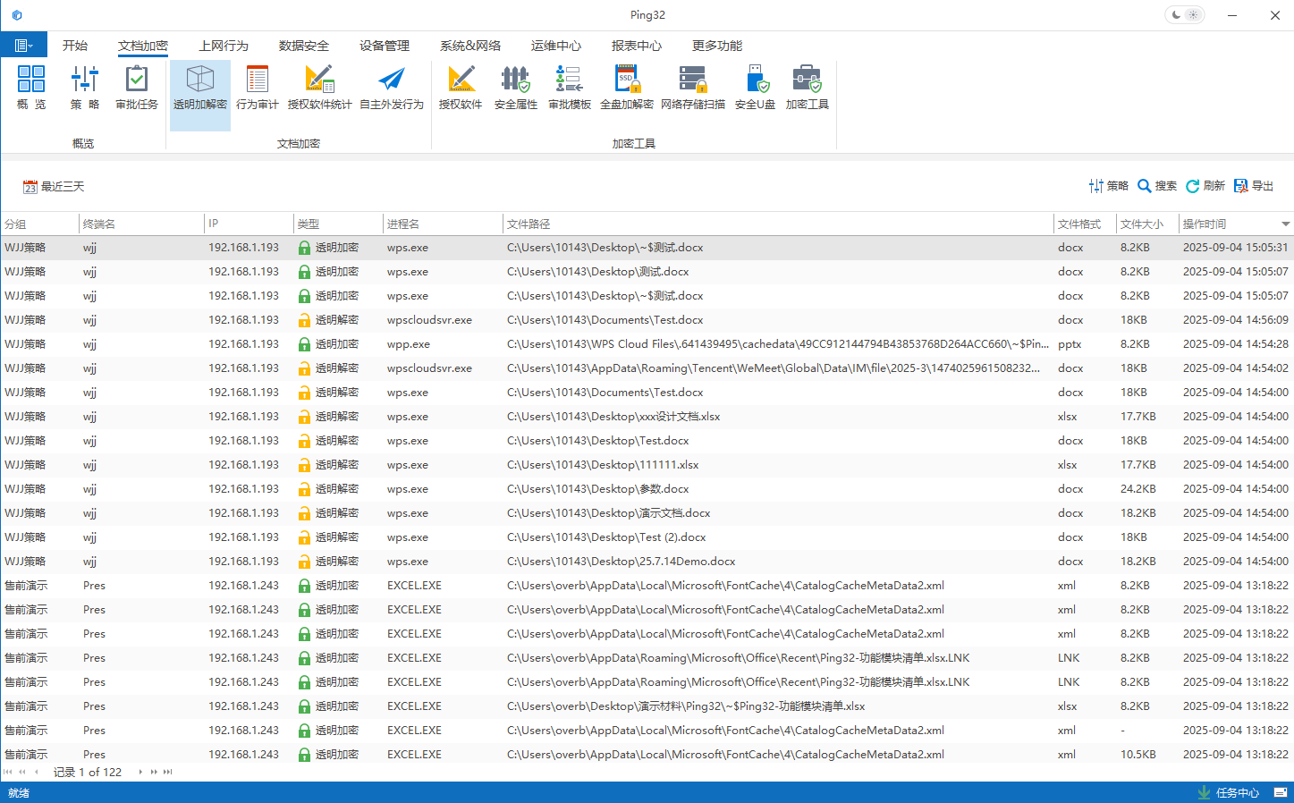Switch to the 数据安全 tab
Screen dimensions: 1294x803
[x=304, y=46]
